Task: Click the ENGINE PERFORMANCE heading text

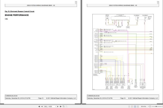Action: 17,15
